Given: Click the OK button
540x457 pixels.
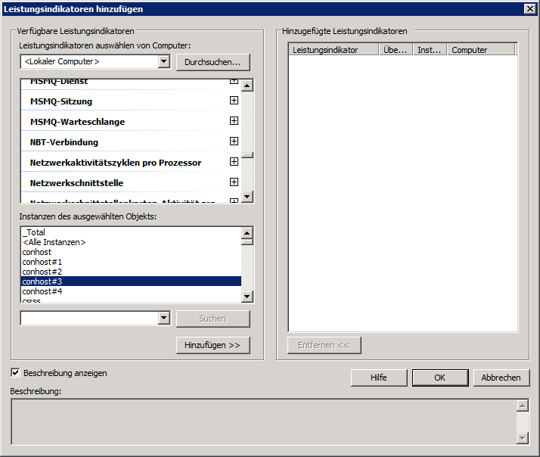Looking at the screenshot, I should coord(439,378).
